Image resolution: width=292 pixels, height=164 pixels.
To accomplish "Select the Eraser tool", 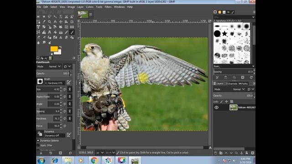I will [x=38, y=37].
